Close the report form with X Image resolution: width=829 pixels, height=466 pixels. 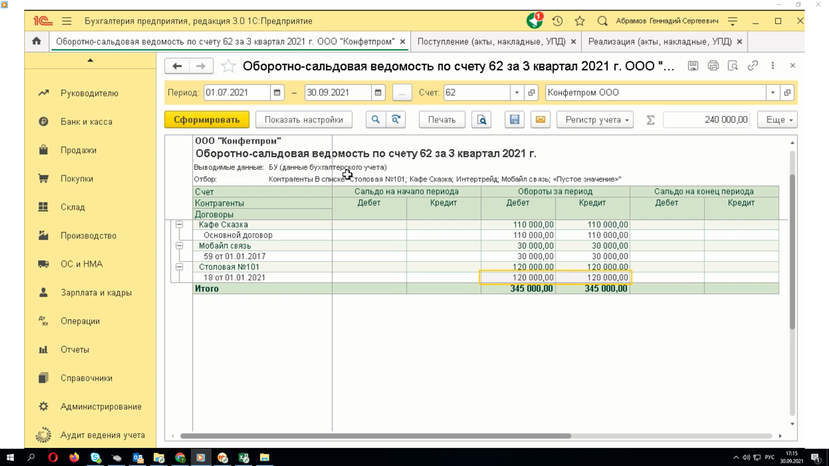(x=792, y=66)
